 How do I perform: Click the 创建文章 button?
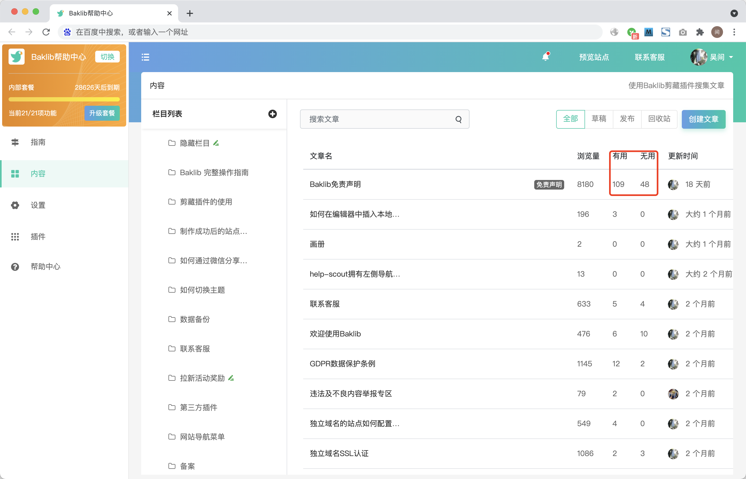coord(704,119)
